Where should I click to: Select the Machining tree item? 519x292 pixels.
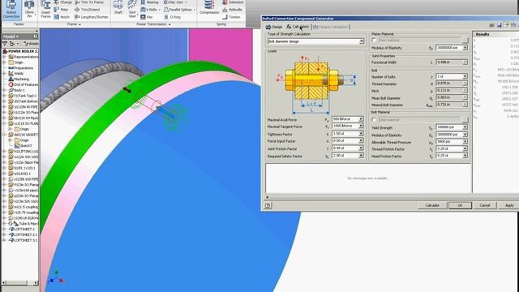tap(19, 79)
